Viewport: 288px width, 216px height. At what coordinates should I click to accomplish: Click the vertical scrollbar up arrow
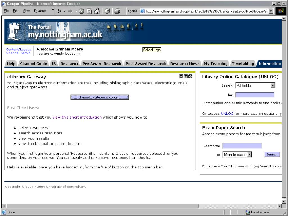click(x=284, y=19)
